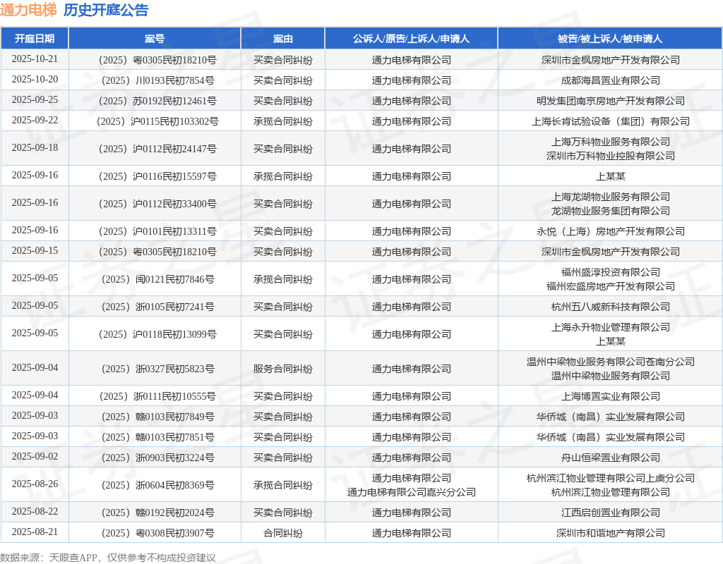Click defendant 龙湖物业服务集团有限公司
Viewport: 723px width, 564px height.
[611, 211]
